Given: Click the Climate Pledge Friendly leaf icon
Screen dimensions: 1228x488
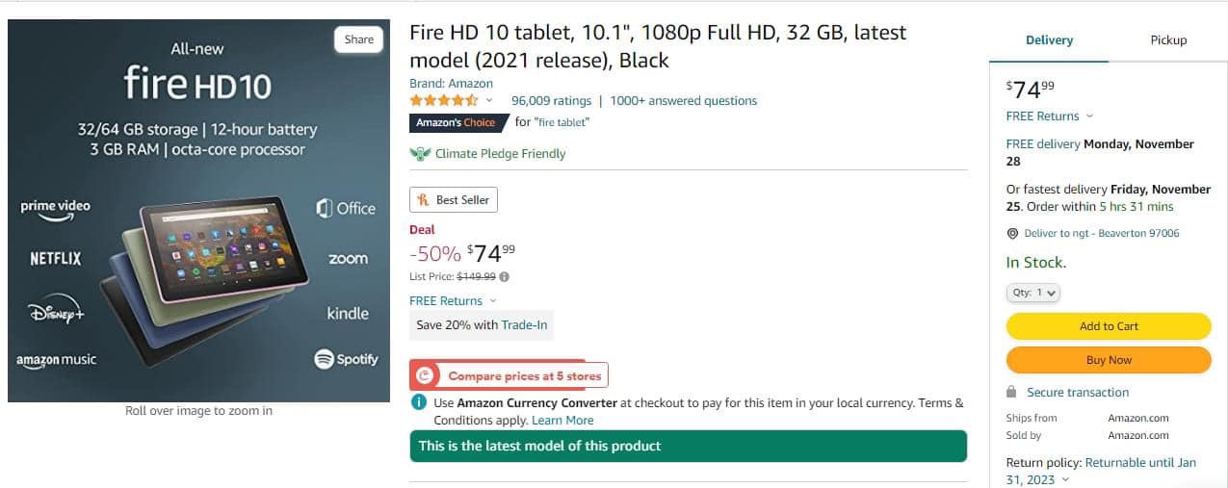Looking at the screenshot, I should pyautogui.click(x=419, y=154).
